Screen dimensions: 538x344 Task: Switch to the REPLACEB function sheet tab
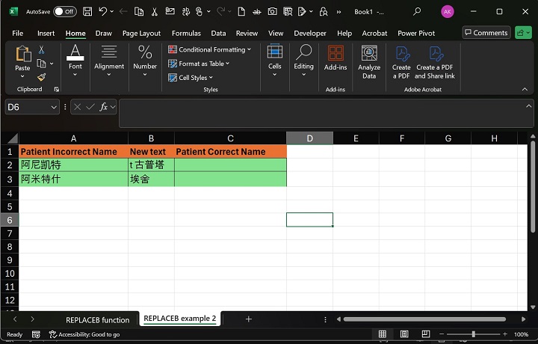97,319
